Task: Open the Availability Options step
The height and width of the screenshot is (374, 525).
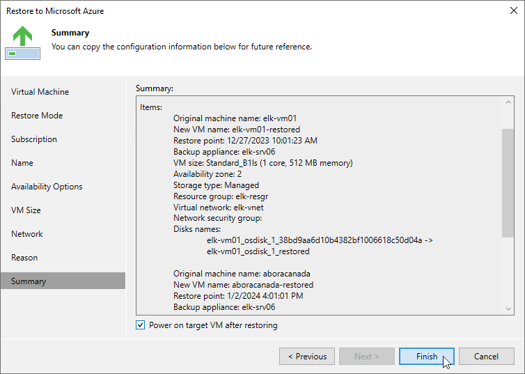Action: tap(47, 187)
